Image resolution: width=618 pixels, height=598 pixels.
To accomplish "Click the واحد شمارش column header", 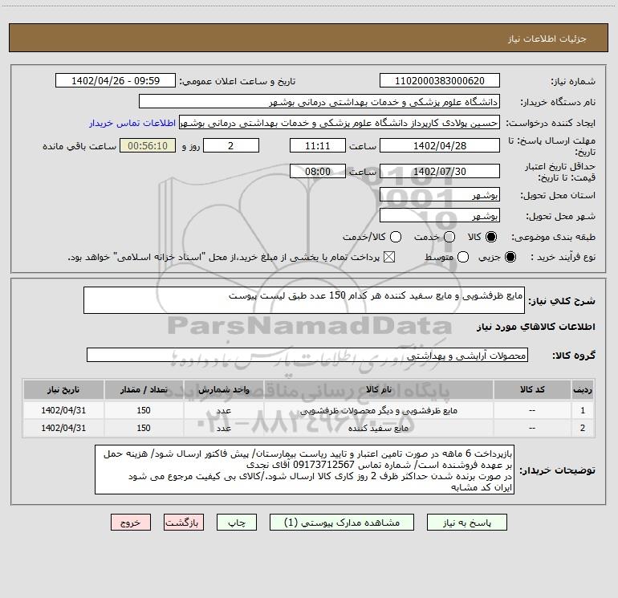I will 223,389.
